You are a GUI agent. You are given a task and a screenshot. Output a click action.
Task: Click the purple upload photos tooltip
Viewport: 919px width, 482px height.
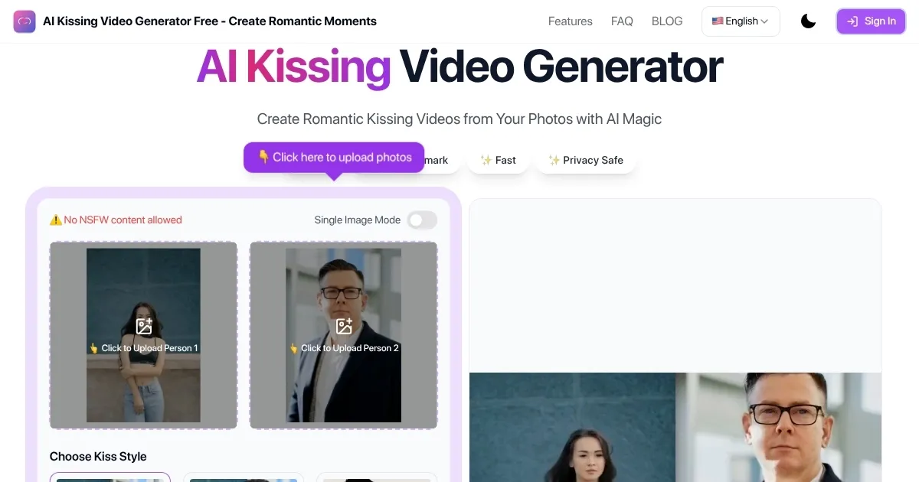(x=334, y=157)
